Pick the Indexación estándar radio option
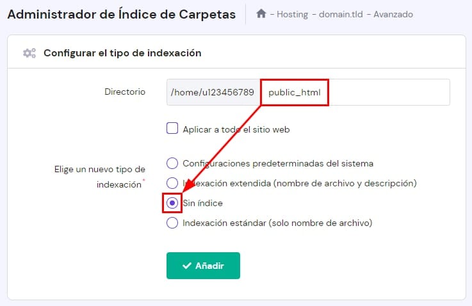 172,223
